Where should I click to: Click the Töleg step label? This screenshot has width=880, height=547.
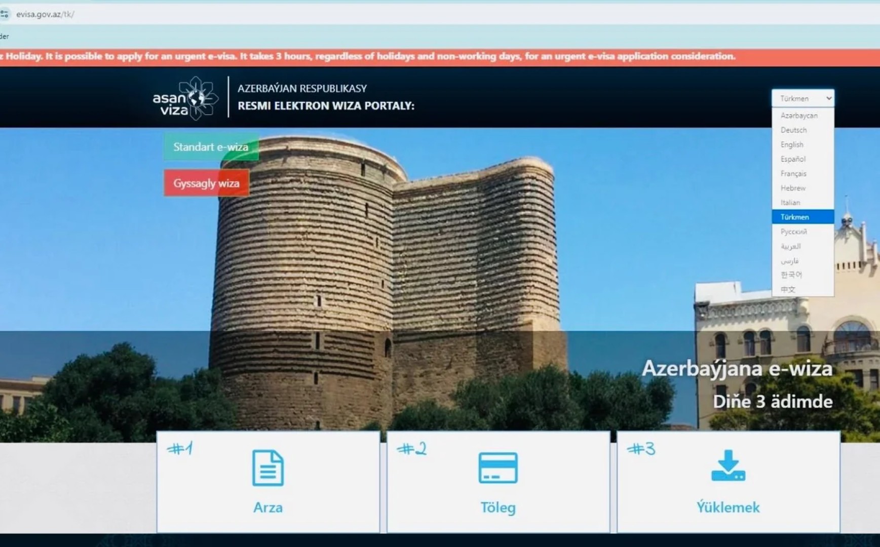point(498,507)
